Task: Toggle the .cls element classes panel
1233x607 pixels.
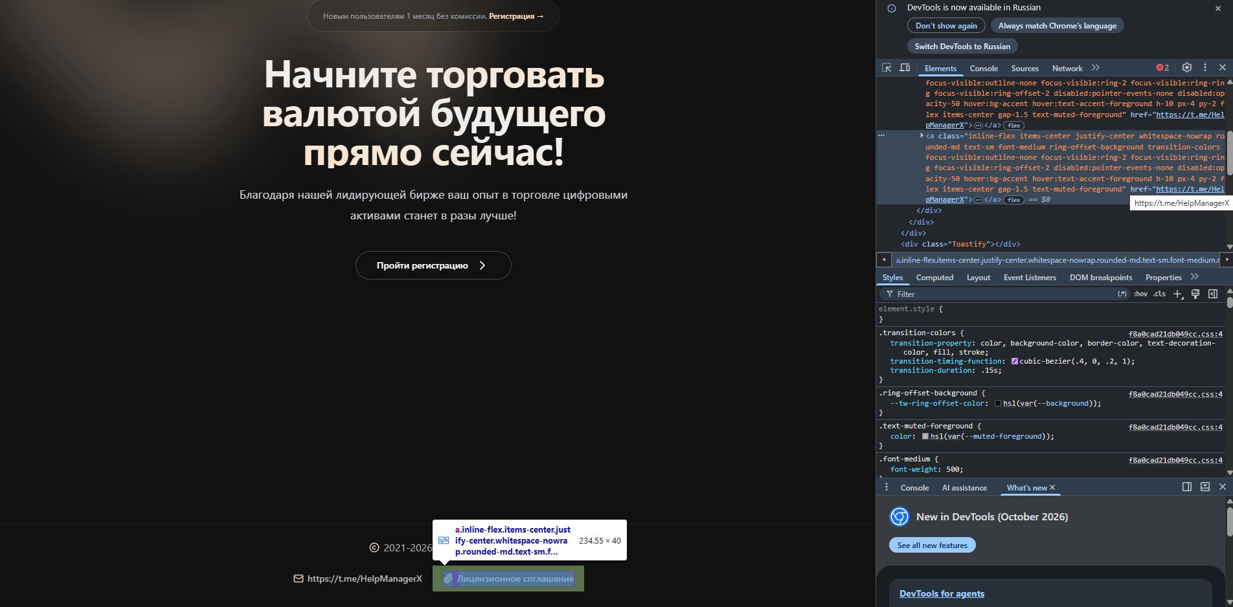Action: 1159,294
